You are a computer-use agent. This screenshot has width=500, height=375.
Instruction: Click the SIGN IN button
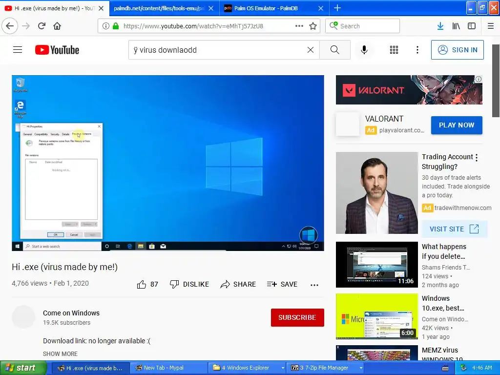pos(457,50)
